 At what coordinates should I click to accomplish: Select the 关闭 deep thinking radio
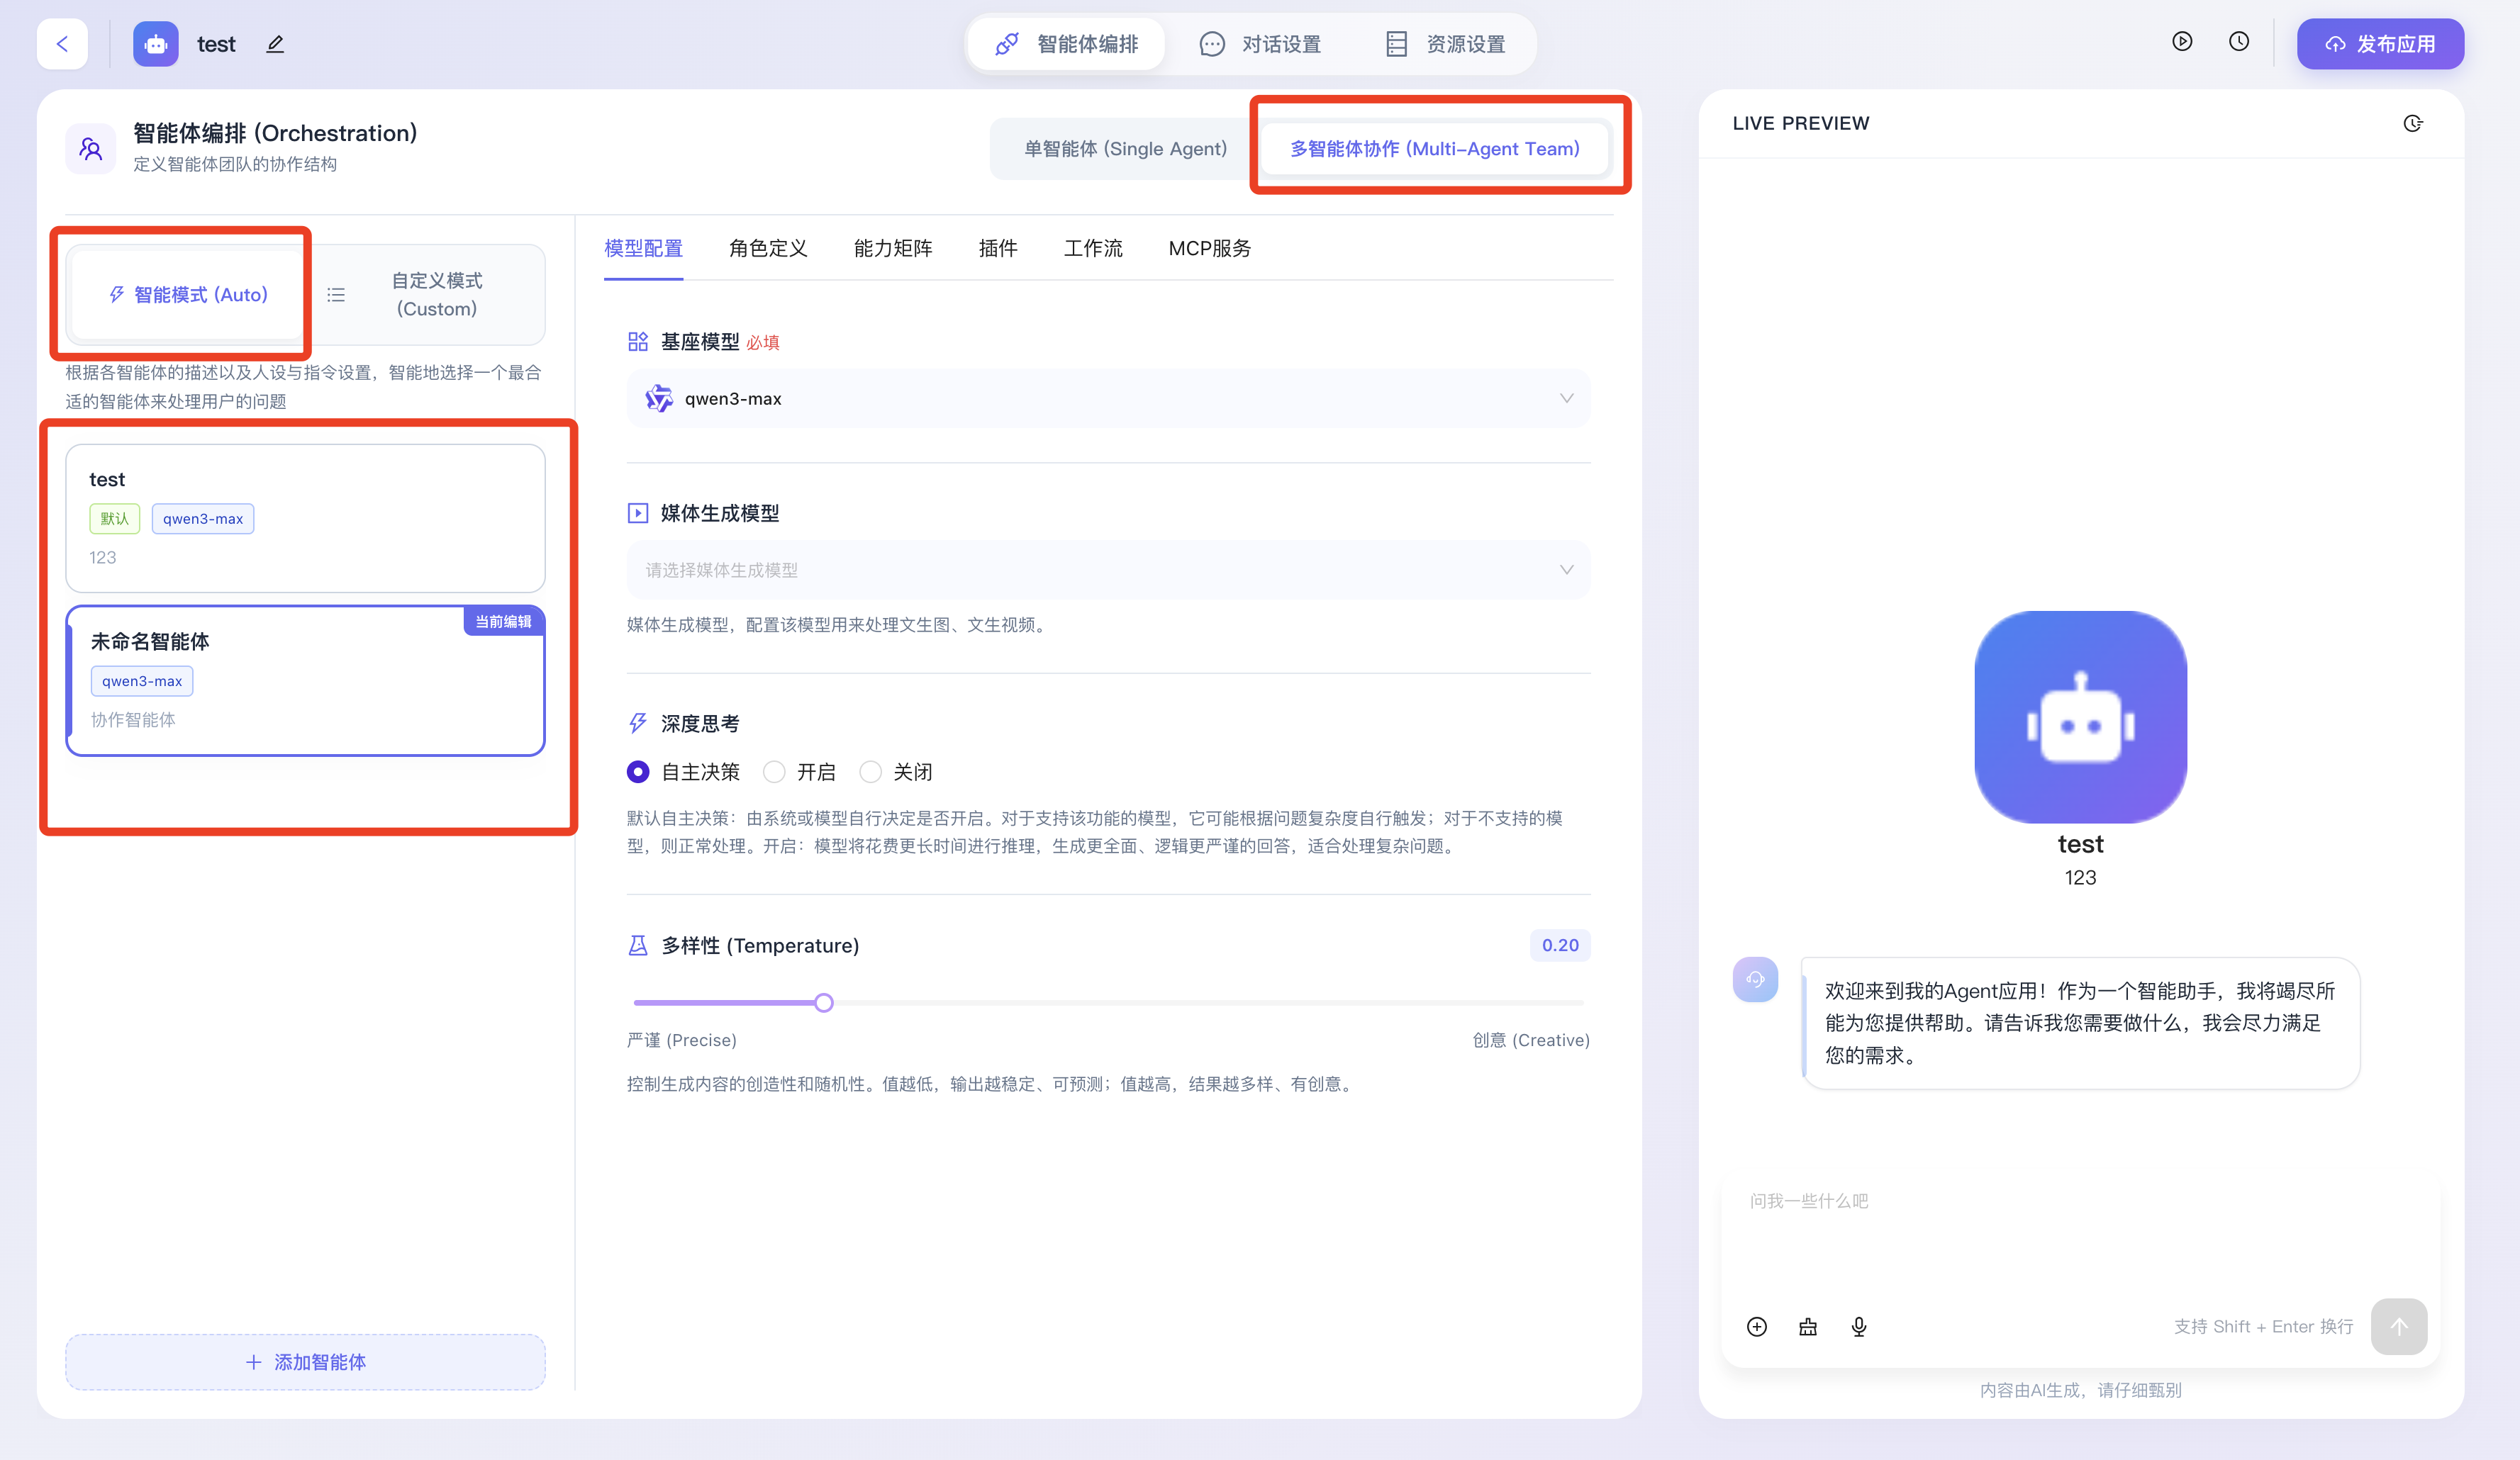[871, 772]
